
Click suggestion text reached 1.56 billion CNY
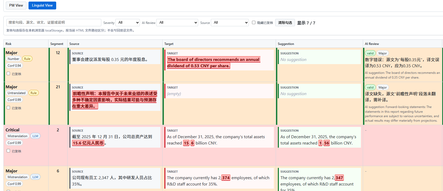tap(316, 143)
